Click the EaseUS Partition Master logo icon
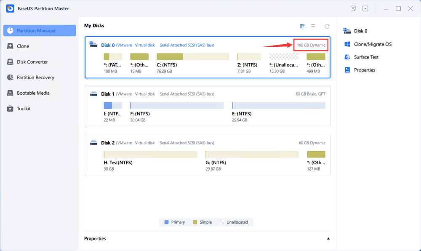Viewport: 421px width, 251px height. click(x=10, y=8)
